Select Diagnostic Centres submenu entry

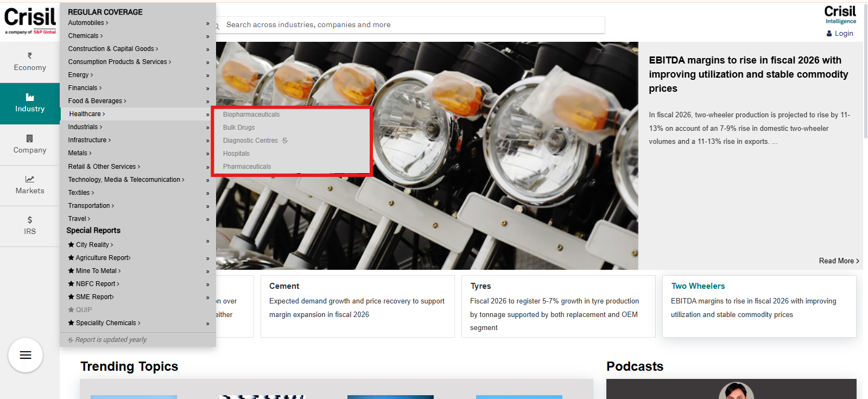click(250, 141)
